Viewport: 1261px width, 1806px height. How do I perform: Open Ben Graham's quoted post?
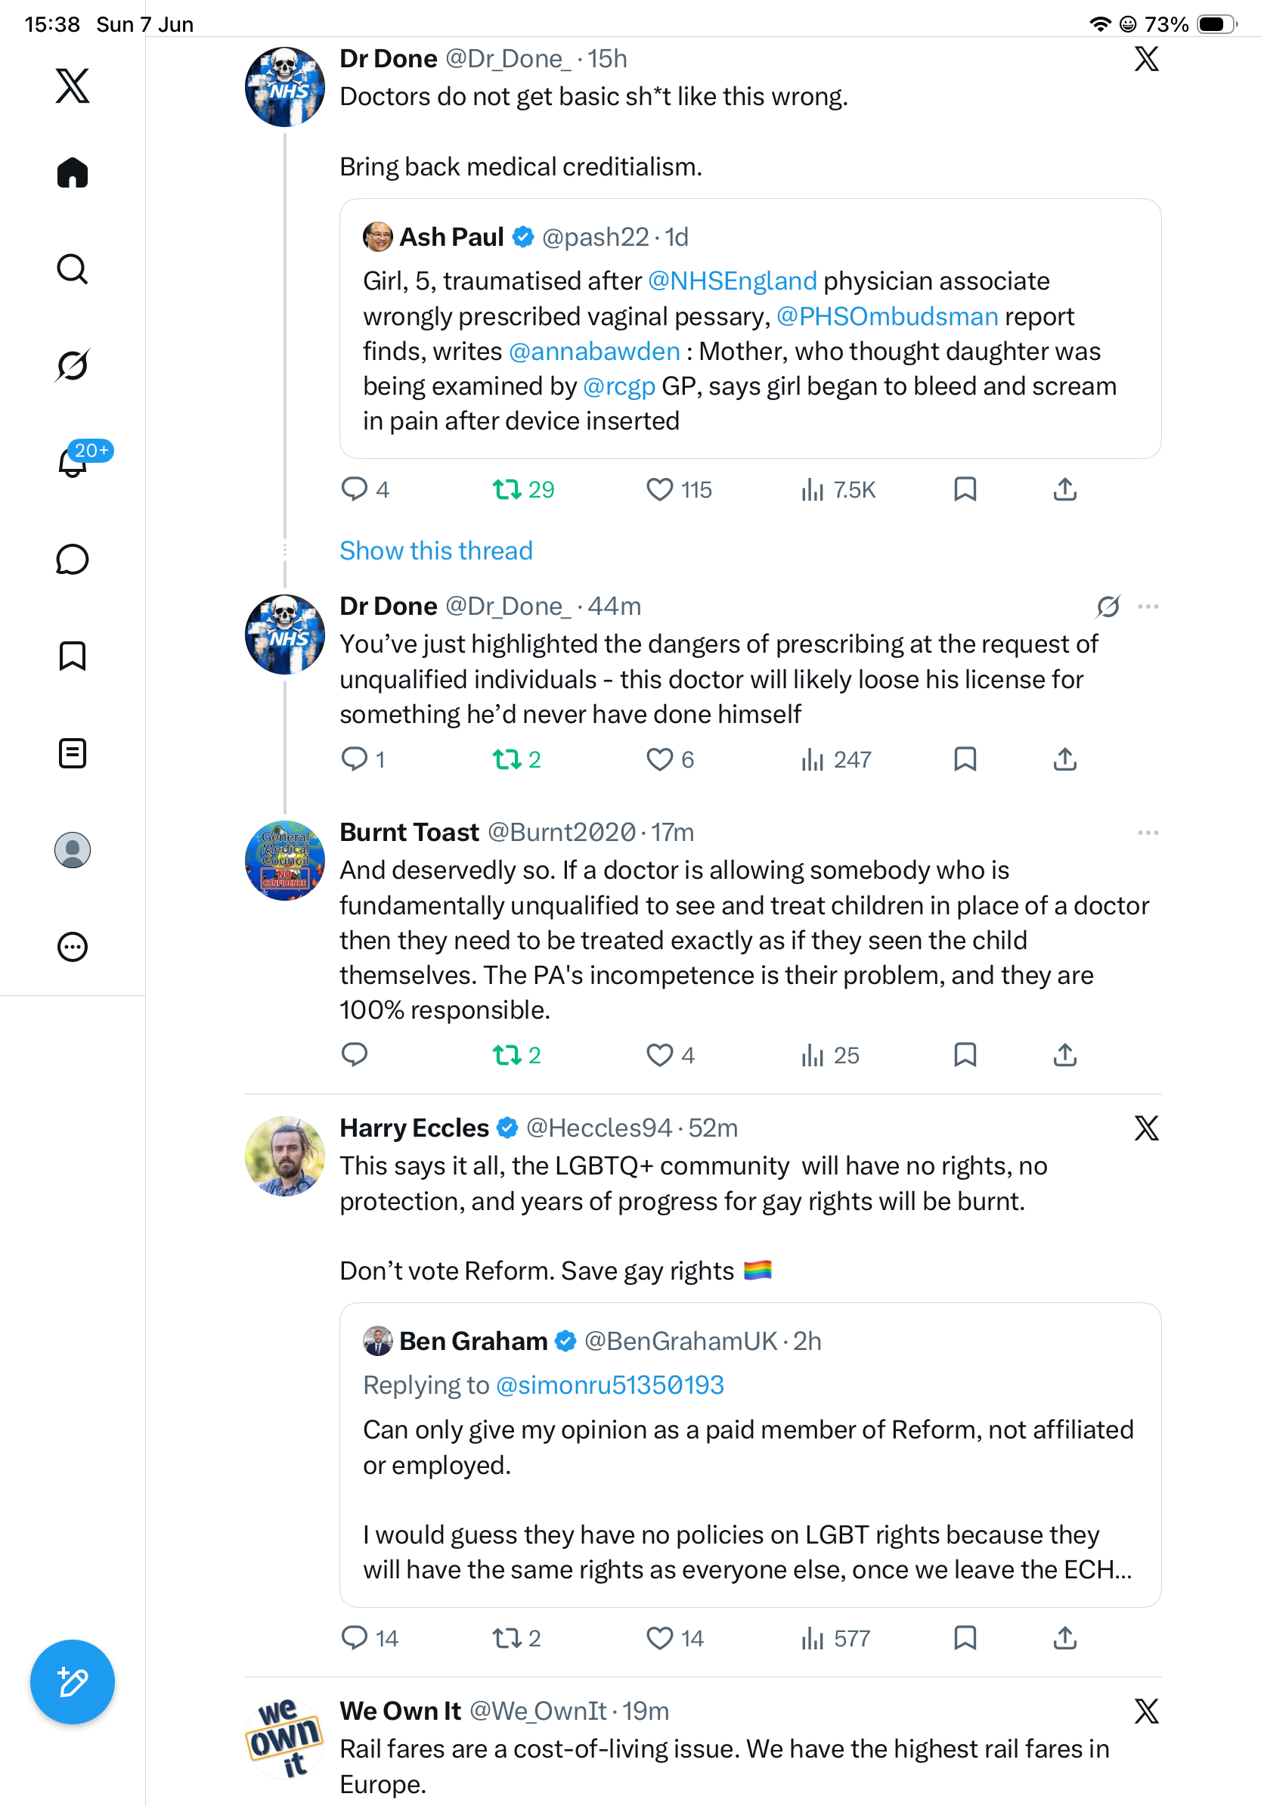point(750,1454)
